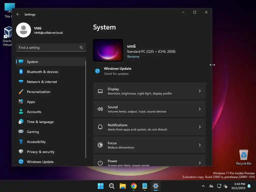Click the Settings gear in taskbar
Viewport: 256px width, 192px height.
click(156, 186)
